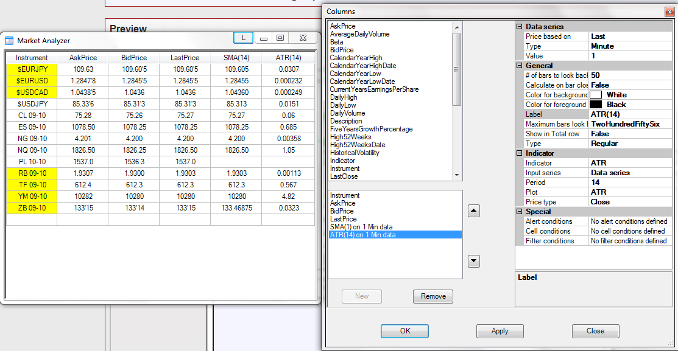Image resolution: width=678 pixels, height=351 pixels.
Task: Click the available columns scrollbar thumb
Action: pos(457,69)
